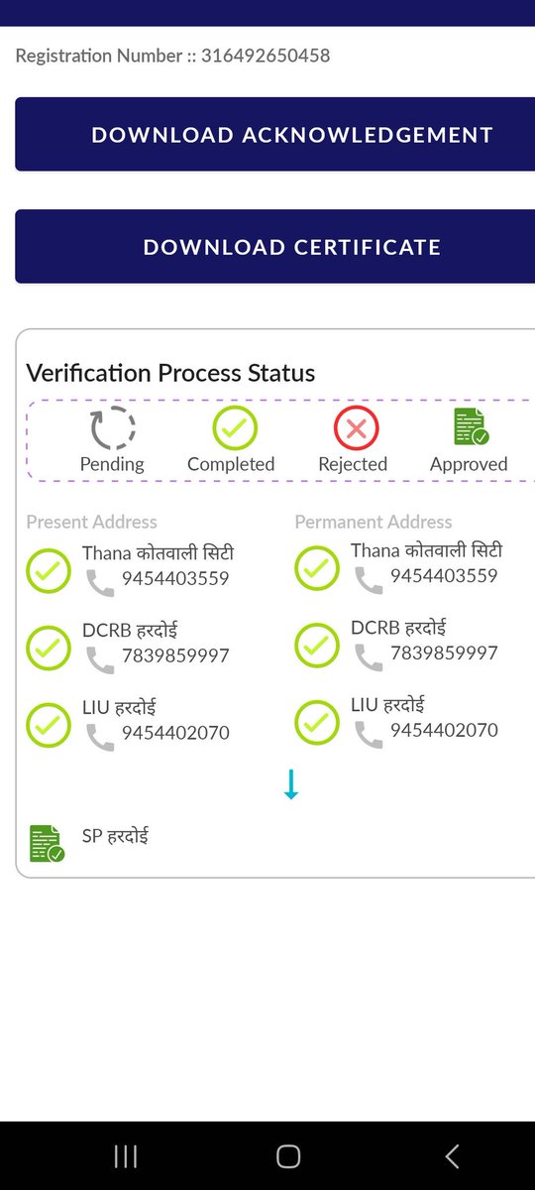Screen dimensions: 535x1190
Task: Tap the approved document icon beside SP हरदोई
Action: (x=47, y=843)
